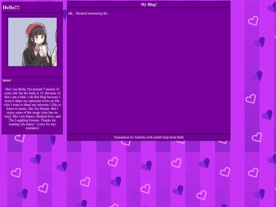This screenshot has width=276, height=207.
Task: Click the "My Blog!" title
Action: click(x=149, y=5)
